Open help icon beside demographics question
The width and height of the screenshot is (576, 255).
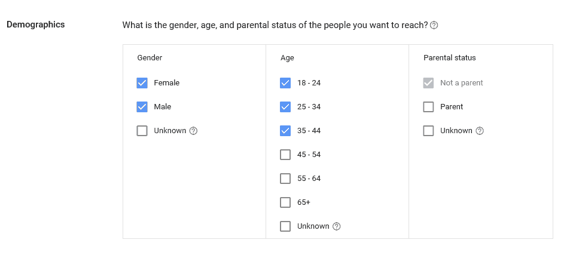tap(434, 25)
